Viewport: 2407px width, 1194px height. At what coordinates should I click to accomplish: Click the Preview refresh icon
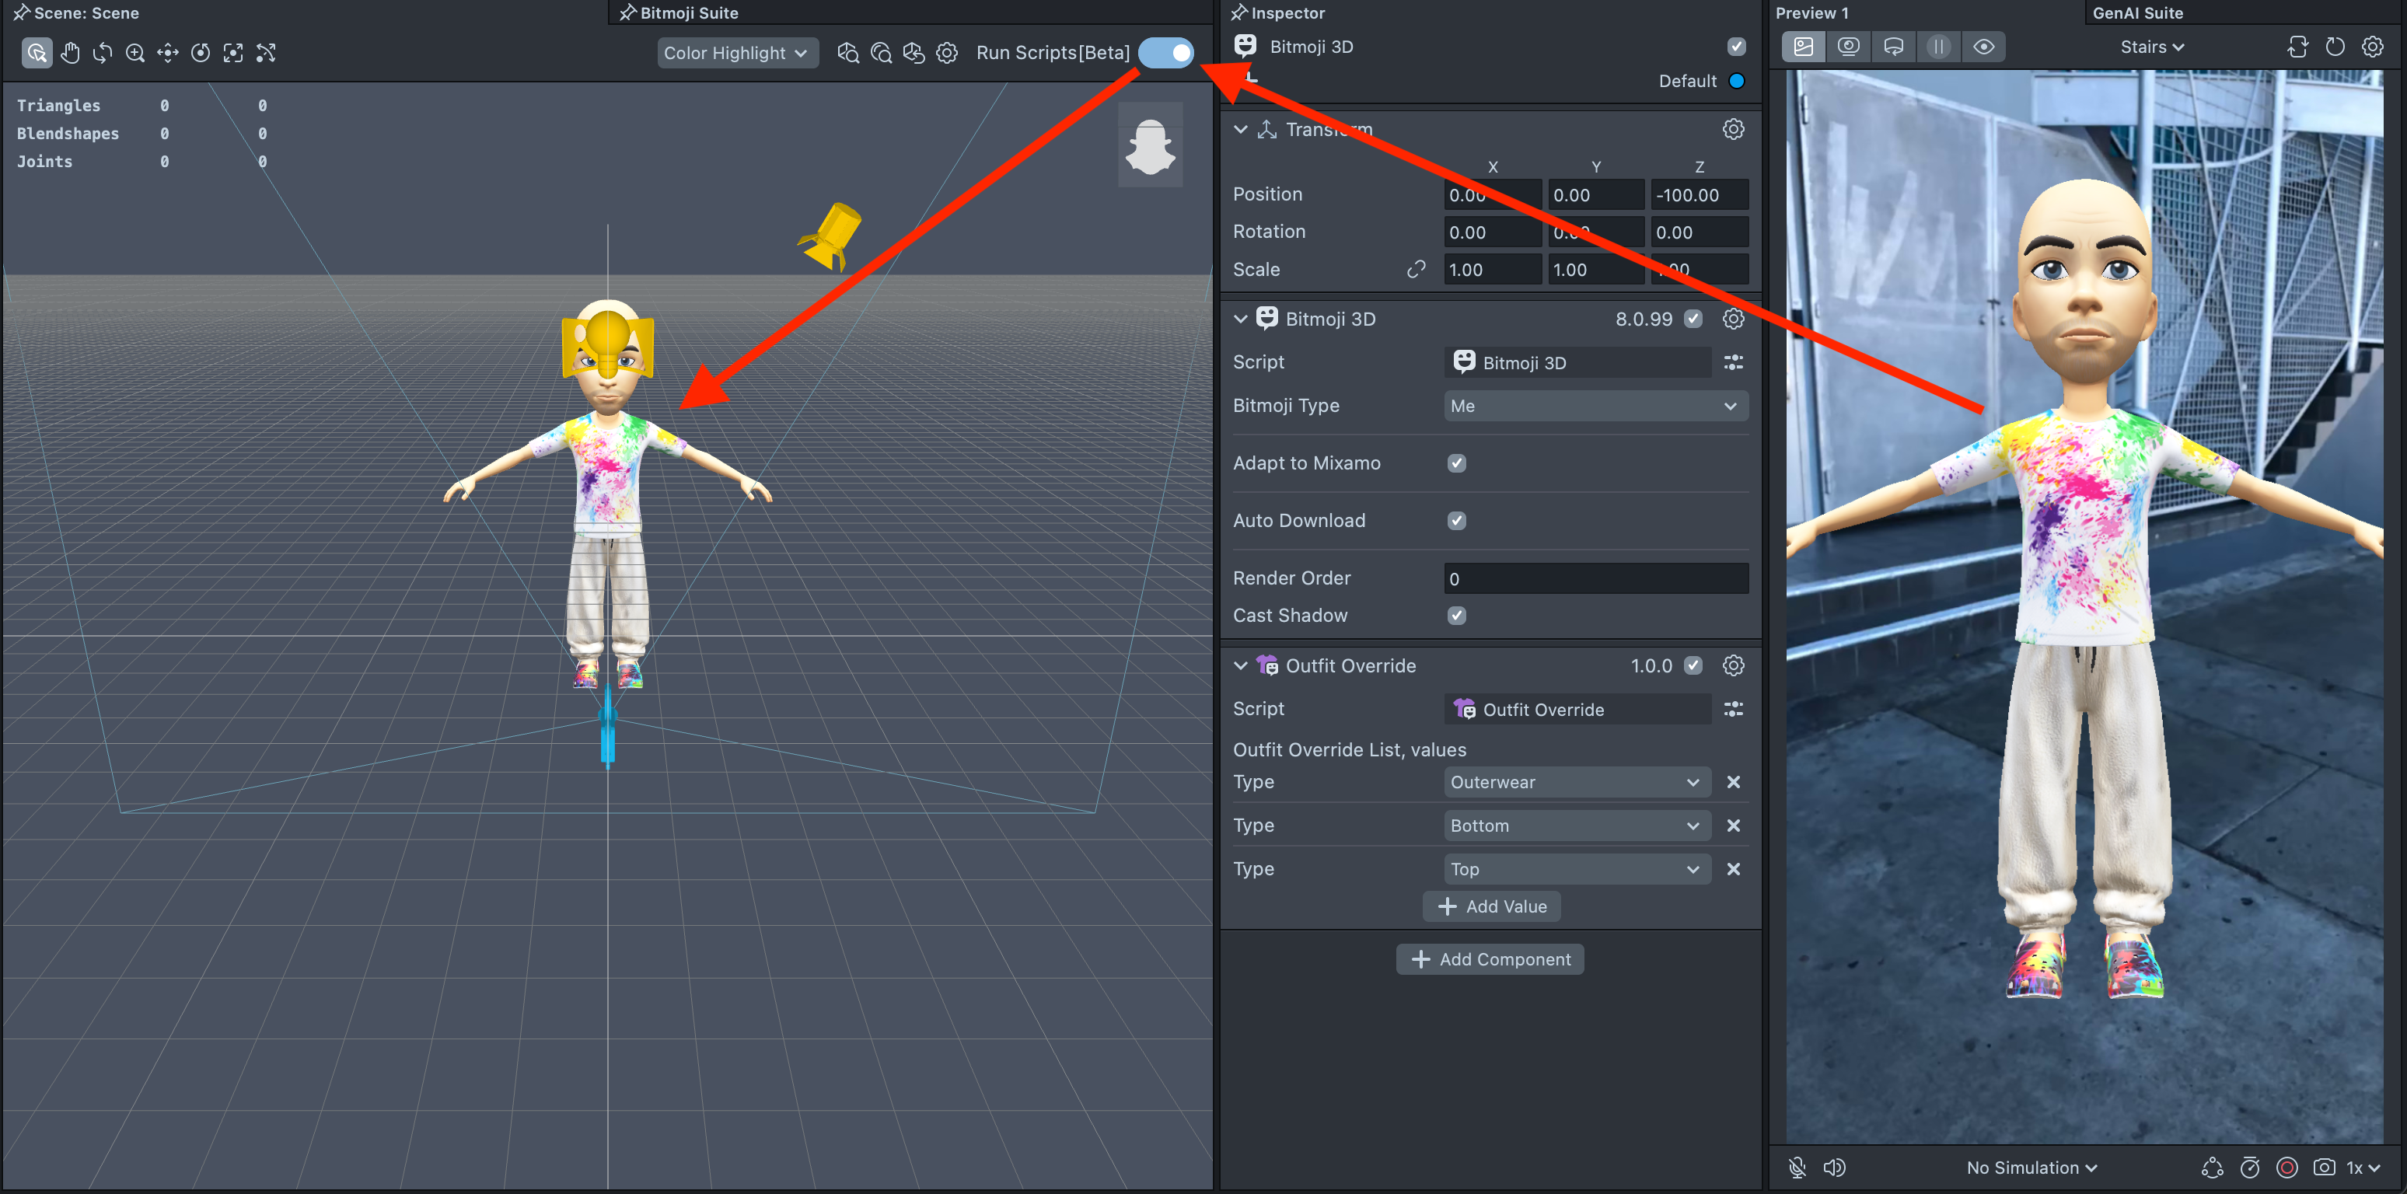coord(2334,47)
